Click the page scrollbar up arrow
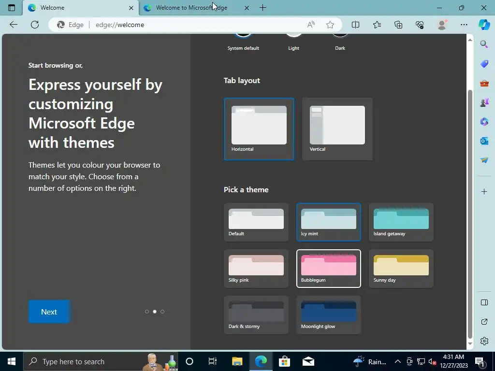 click(470, 40)
